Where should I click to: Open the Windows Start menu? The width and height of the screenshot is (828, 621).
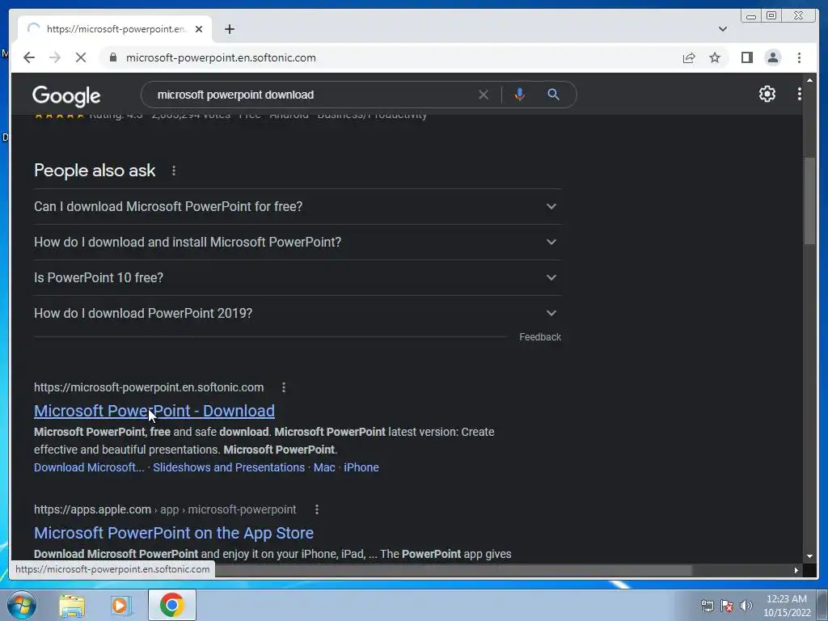click(x=21, y=605)
